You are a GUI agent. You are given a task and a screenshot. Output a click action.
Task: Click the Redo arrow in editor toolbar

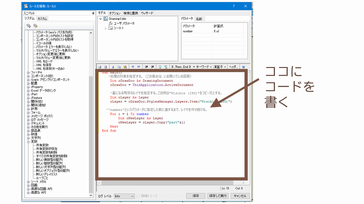tap(139, 67)
